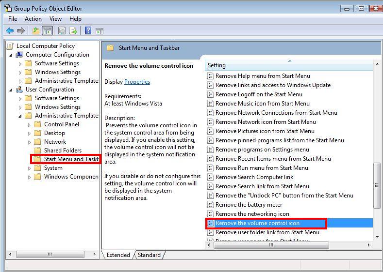383x272 pixels.
Task: Click the Export List toolbar icon
Action: (73, 30)
